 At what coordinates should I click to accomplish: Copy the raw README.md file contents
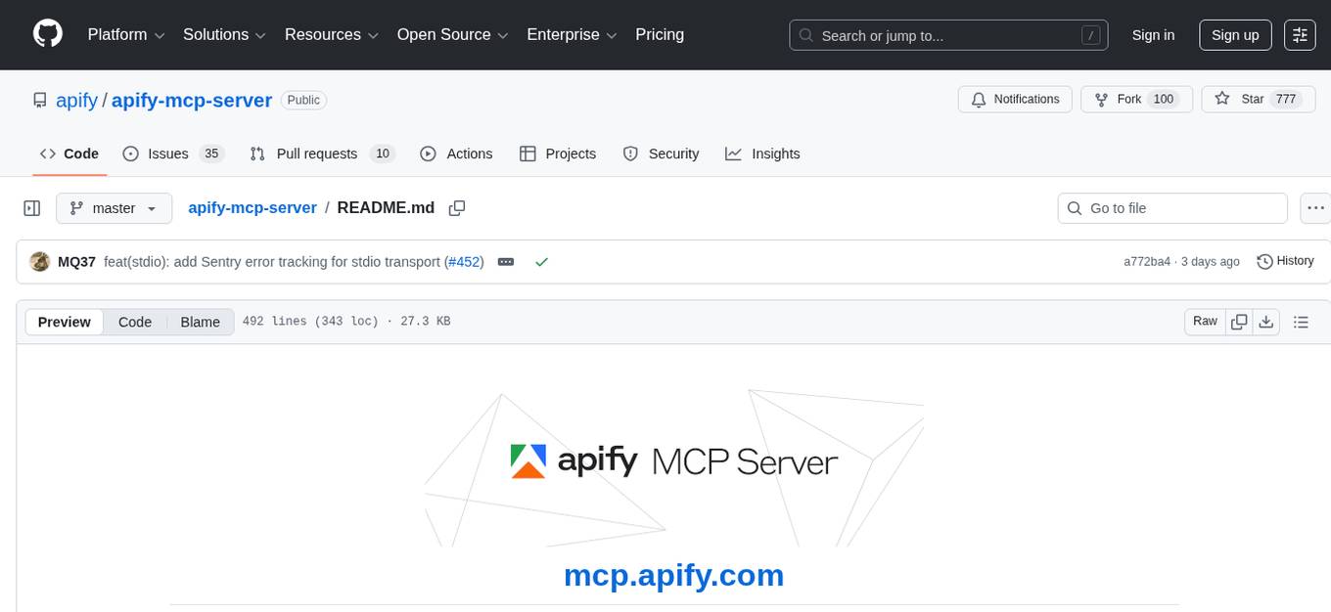point(1238,321)
